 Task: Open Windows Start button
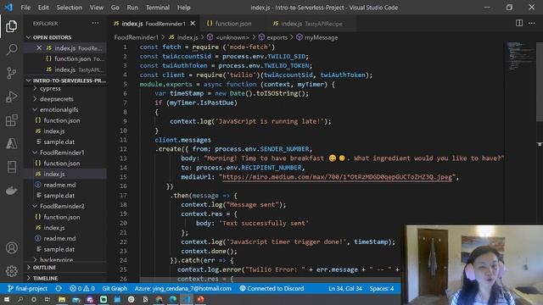(7, 299)
